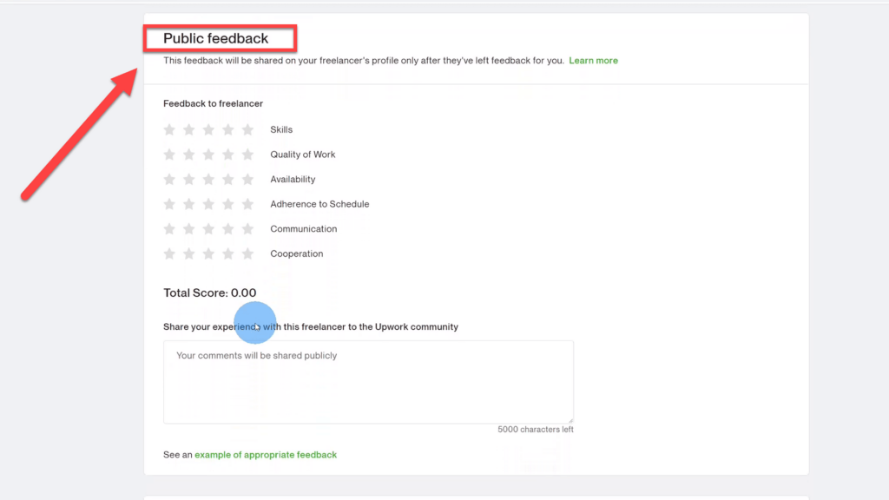Select the 5000 characters left counter
The height and width of the screenshot is (500, 889).
536,430
